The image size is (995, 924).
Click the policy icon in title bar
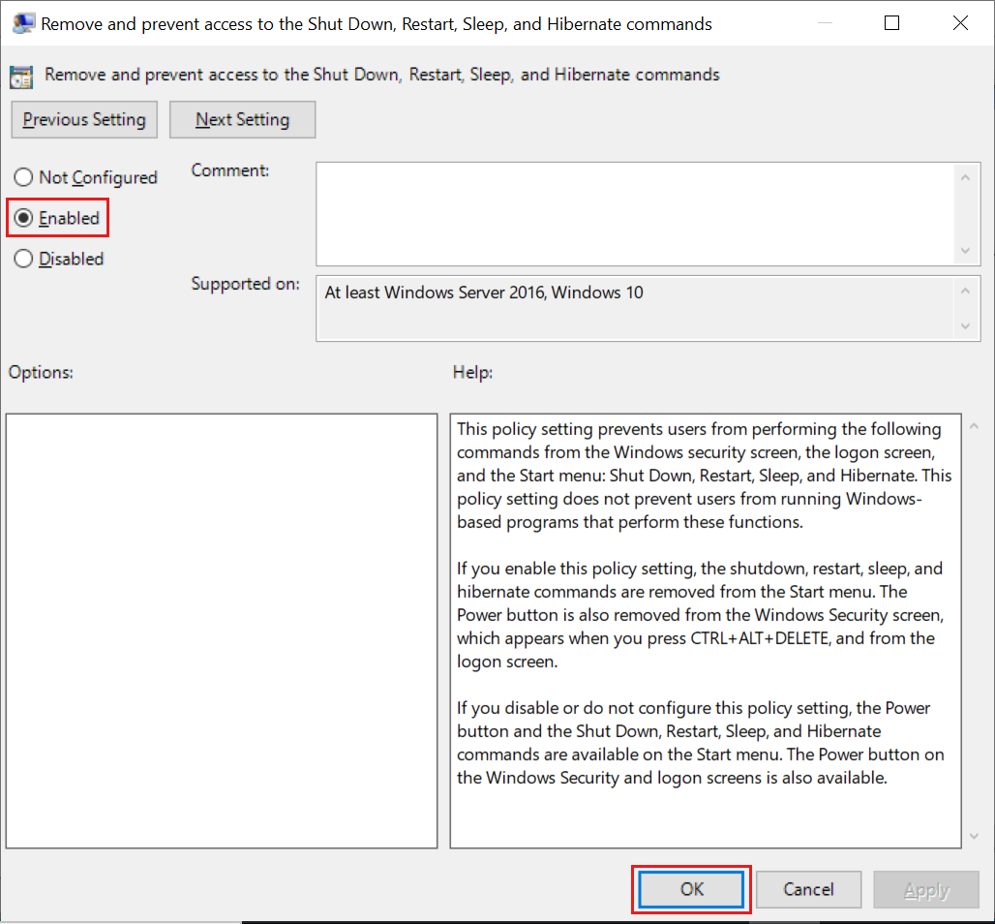click(23, 23)
